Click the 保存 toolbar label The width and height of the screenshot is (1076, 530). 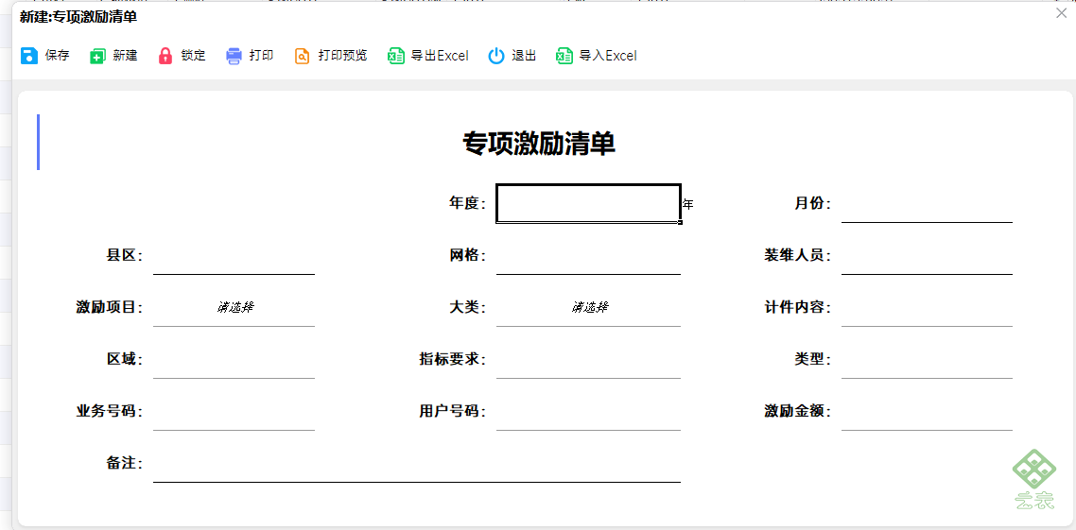click(x=58, y=56)
